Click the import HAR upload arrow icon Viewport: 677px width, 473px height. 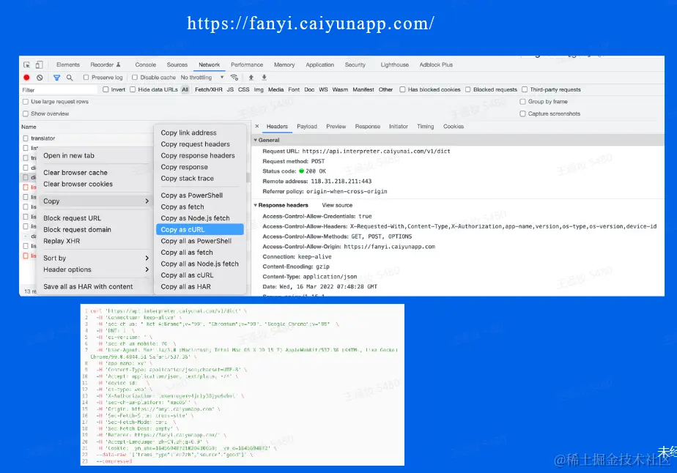point(251,78)
